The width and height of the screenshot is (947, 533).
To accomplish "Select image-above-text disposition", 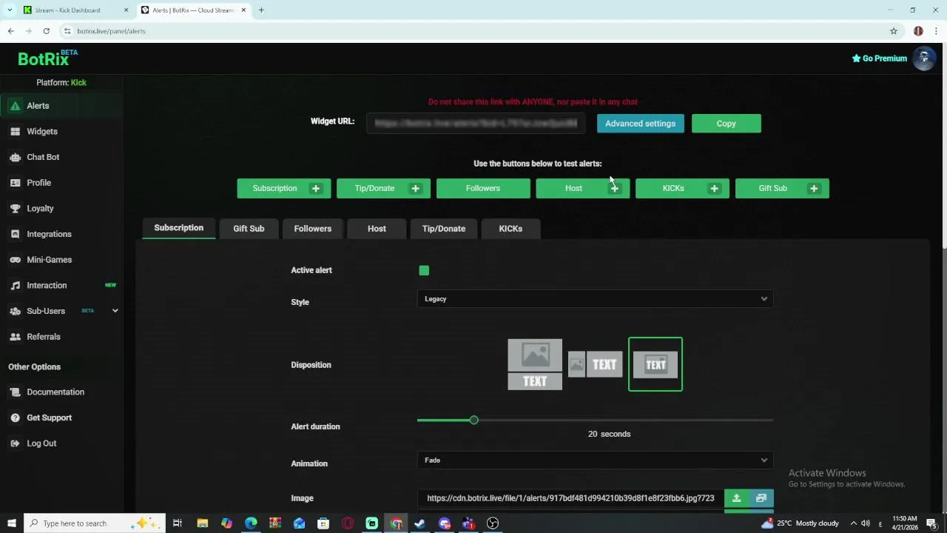I will [535, 364].
